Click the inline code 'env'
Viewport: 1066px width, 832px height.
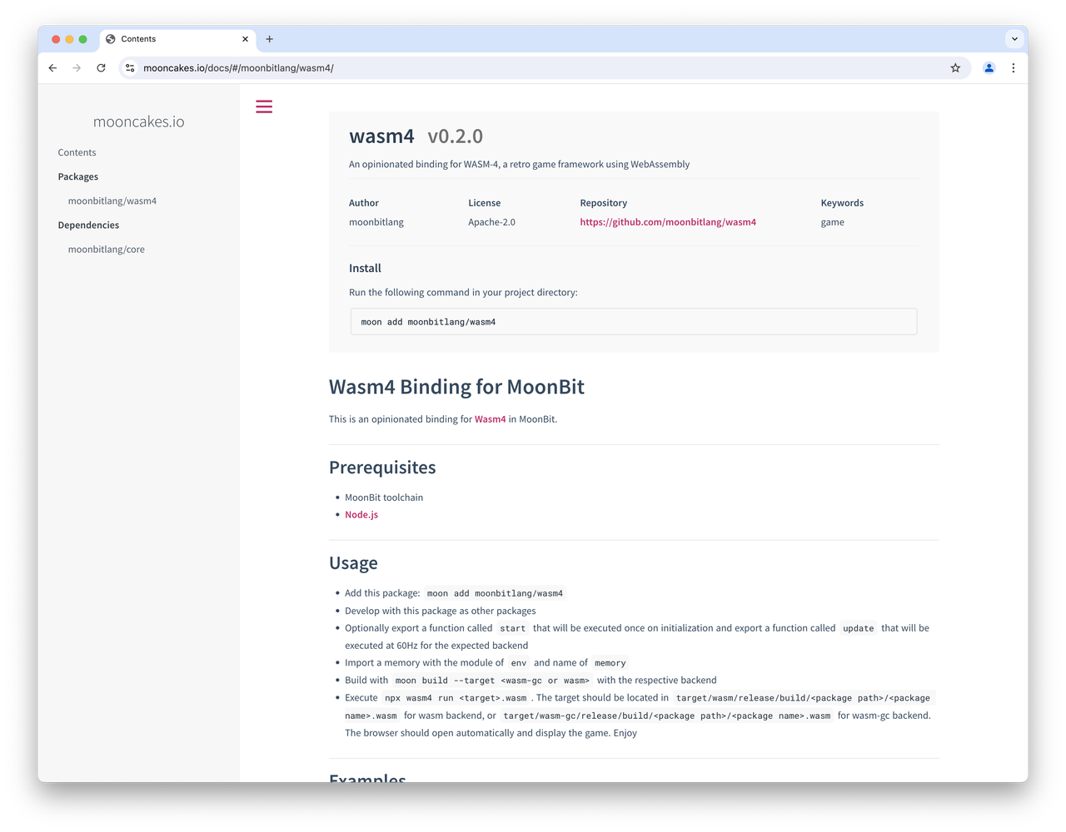pos(519,663)
